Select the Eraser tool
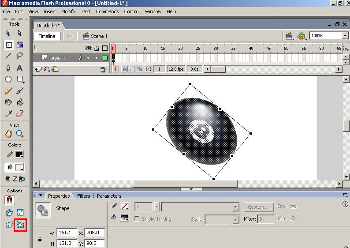 [20, 113]
